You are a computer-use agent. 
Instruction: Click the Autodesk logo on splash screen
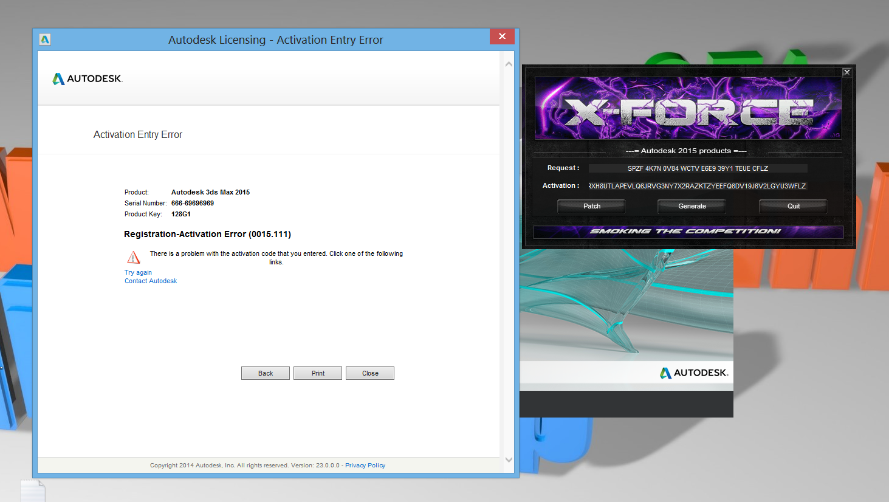point(694,373)
